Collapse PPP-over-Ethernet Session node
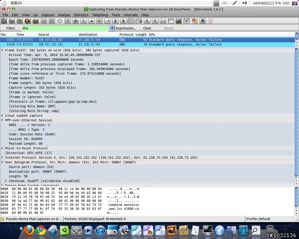Screen dimensions: 299x239 2,120
